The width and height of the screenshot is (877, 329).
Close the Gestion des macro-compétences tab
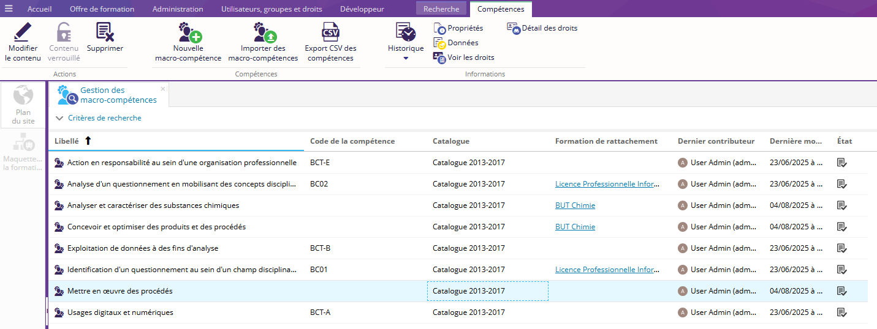point(163,89)
